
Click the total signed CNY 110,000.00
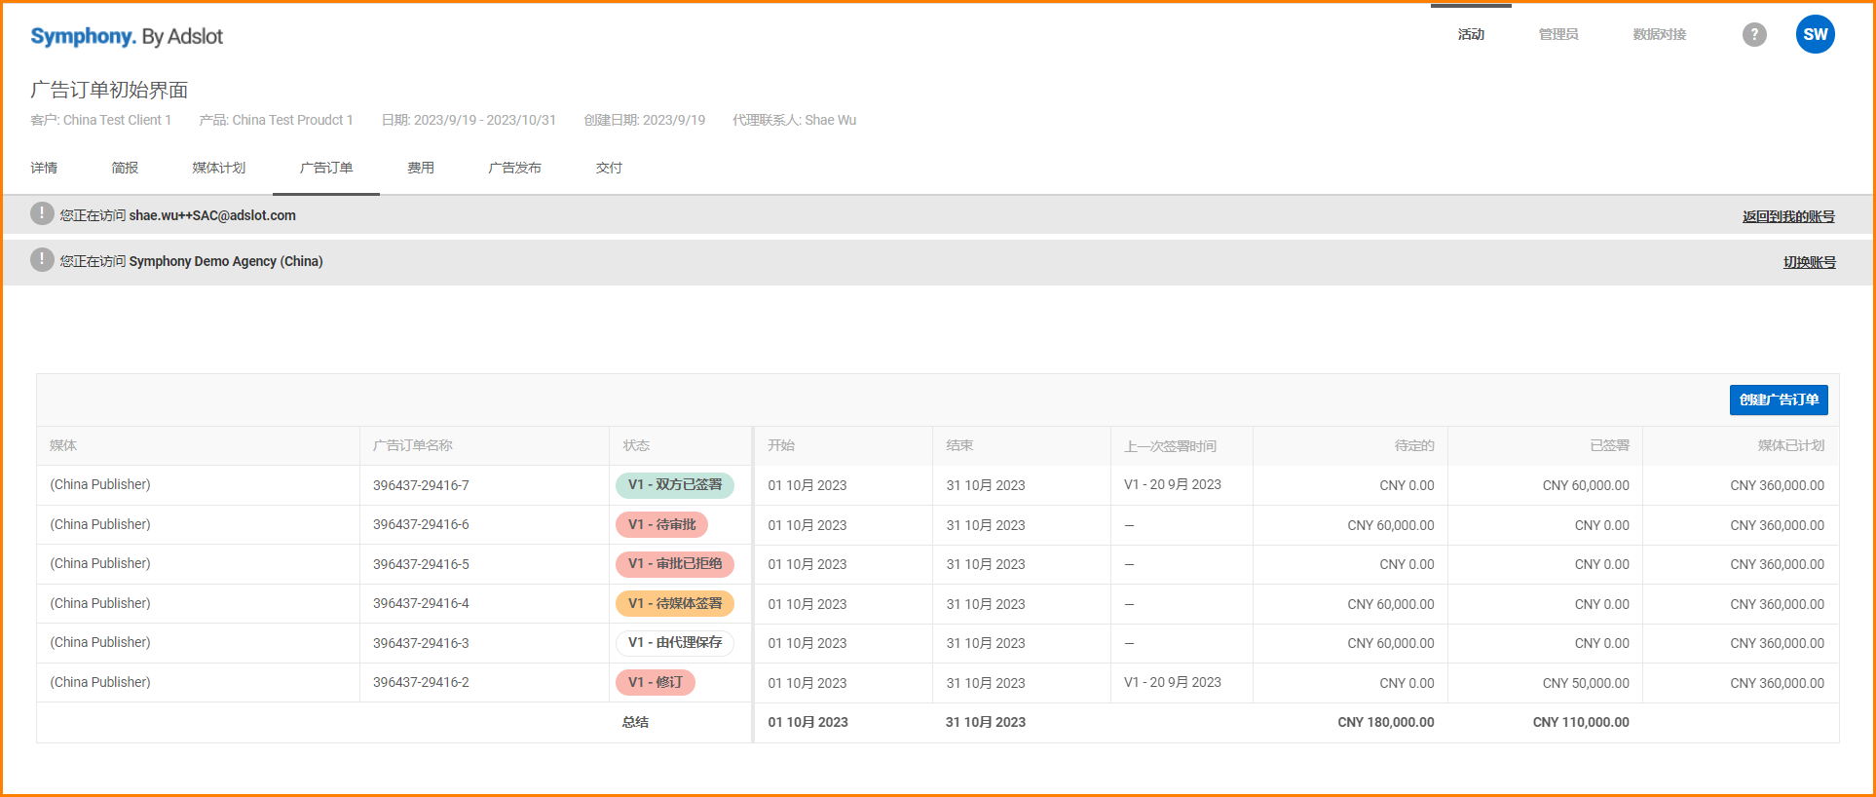point(1581,722)
